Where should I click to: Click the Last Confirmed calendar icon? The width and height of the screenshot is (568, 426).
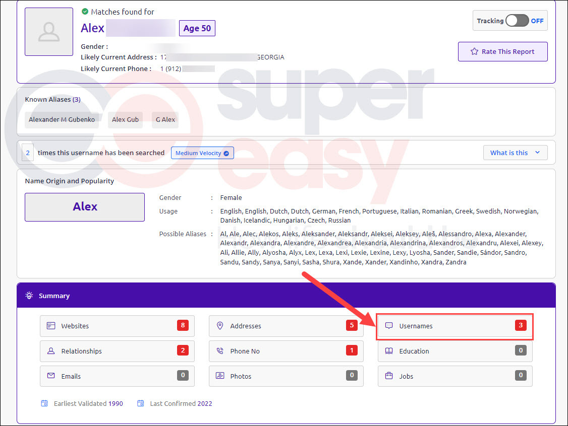click(141, 403)
